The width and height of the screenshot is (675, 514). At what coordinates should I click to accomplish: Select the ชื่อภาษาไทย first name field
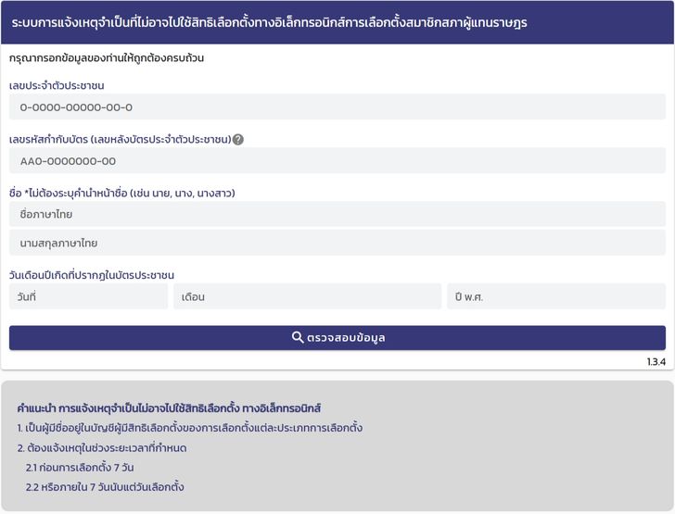[337, 215]
